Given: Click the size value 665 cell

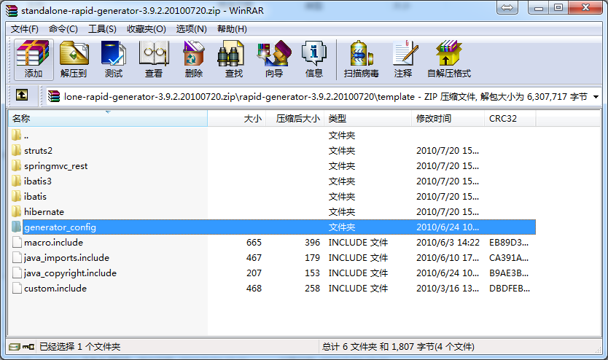Looking at the screenshot, I should (x=254, y=243).
